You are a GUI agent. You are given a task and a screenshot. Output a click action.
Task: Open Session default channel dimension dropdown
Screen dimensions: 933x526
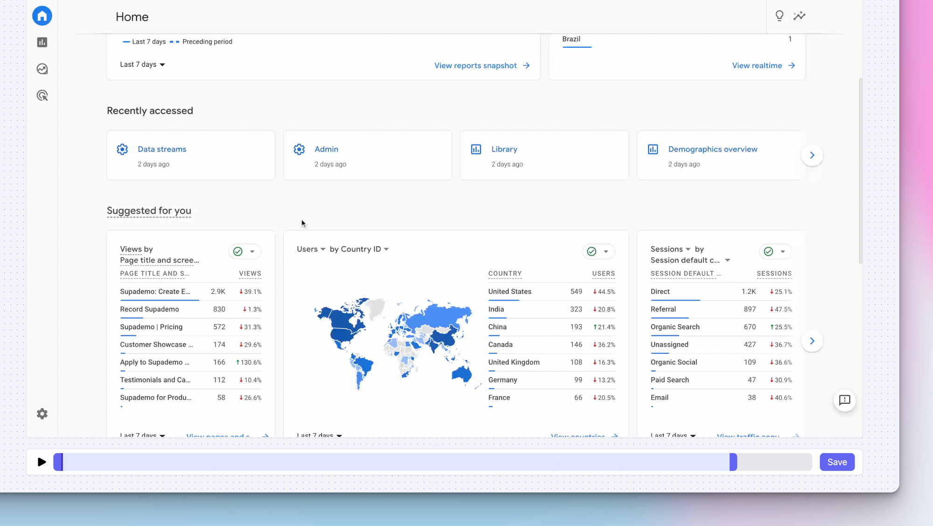690,260
